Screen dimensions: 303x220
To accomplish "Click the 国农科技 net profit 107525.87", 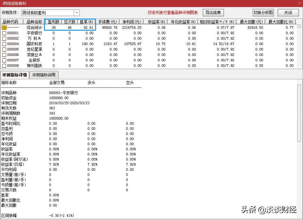I will point(133,44).
